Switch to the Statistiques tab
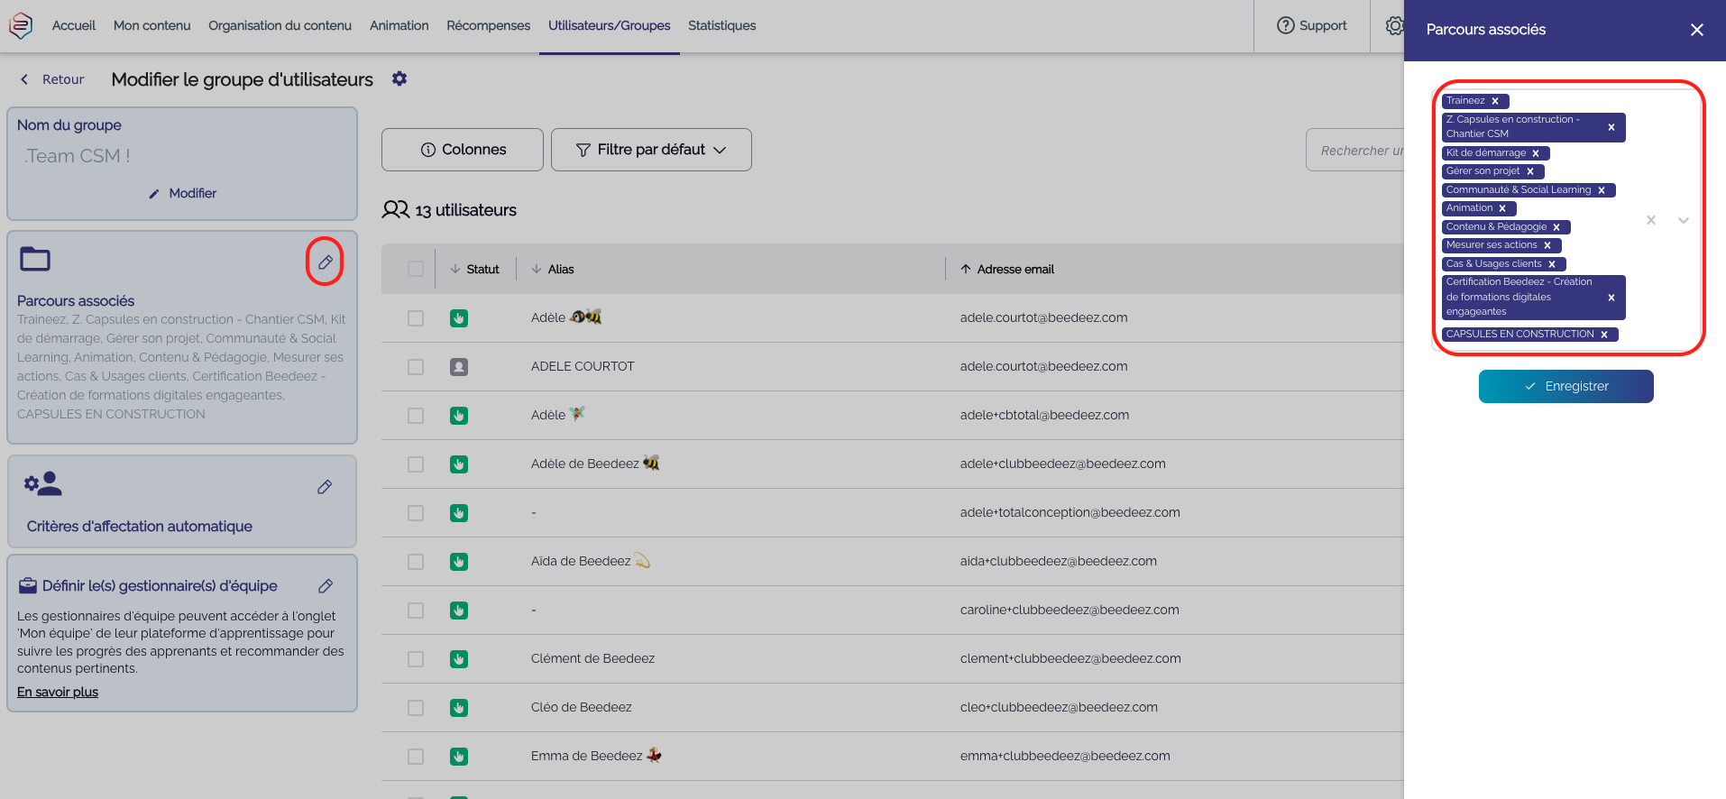The height and width of the screenshot is (799, 1726). [x=721, y=25]
